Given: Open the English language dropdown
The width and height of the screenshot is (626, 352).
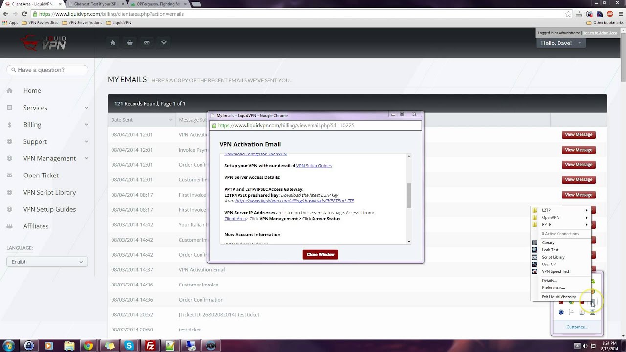Looking at the screenshot, I should point(47,262).
